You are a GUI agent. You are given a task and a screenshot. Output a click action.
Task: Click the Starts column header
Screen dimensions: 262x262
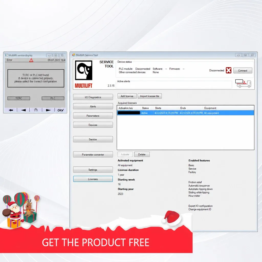coord(166,108)
